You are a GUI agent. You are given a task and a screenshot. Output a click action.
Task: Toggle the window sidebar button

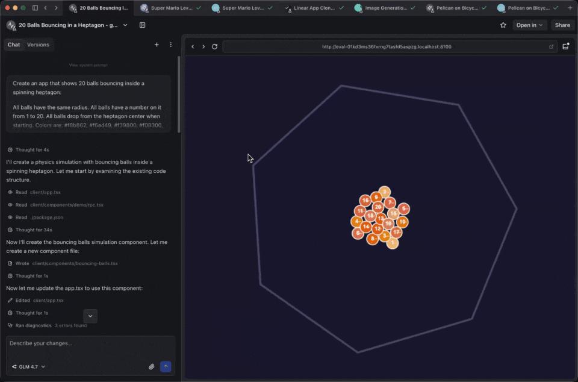35,8
